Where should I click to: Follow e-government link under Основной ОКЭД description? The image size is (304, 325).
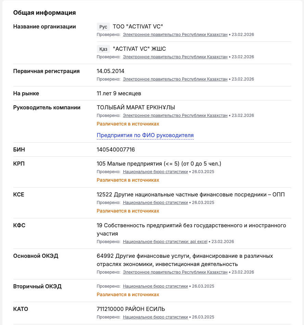175,272
